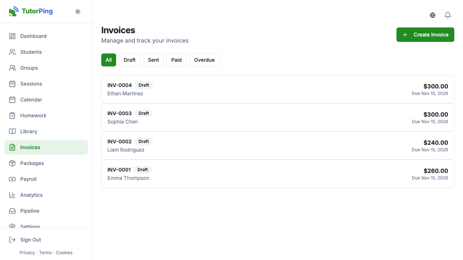
Task: Open the Terms link
Action: pyautogui.click(x=45, y=253)
